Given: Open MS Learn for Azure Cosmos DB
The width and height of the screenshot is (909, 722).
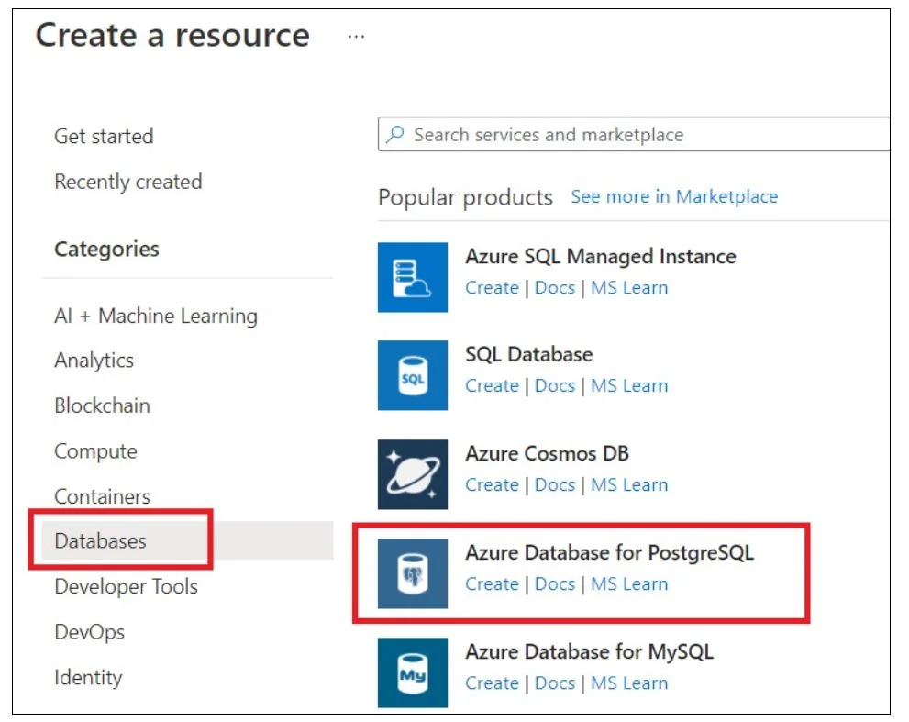Looking at the screenshot, I should pyautogui.click(x=629, y=484).
